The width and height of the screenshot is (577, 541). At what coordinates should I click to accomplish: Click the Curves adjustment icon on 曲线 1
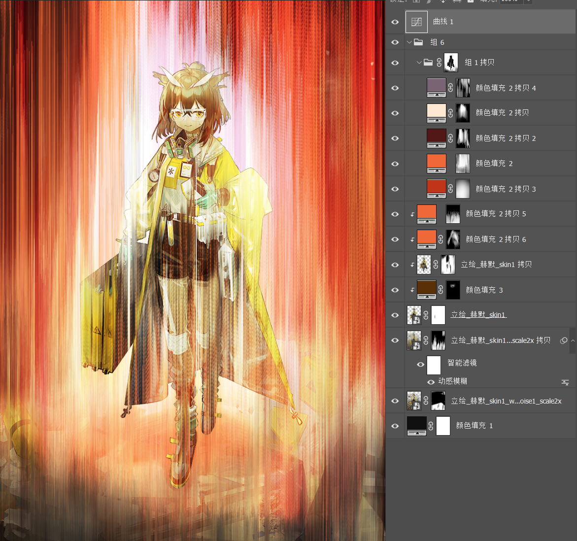coord(416,22)
